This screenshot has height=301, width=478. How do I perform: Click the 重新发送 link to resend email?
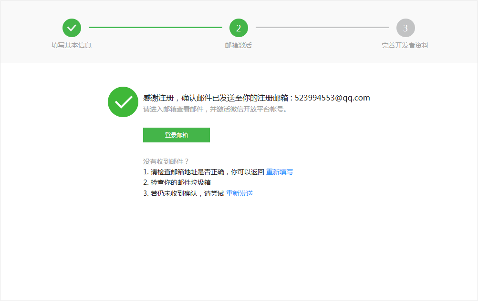click(x=239, y=193)
